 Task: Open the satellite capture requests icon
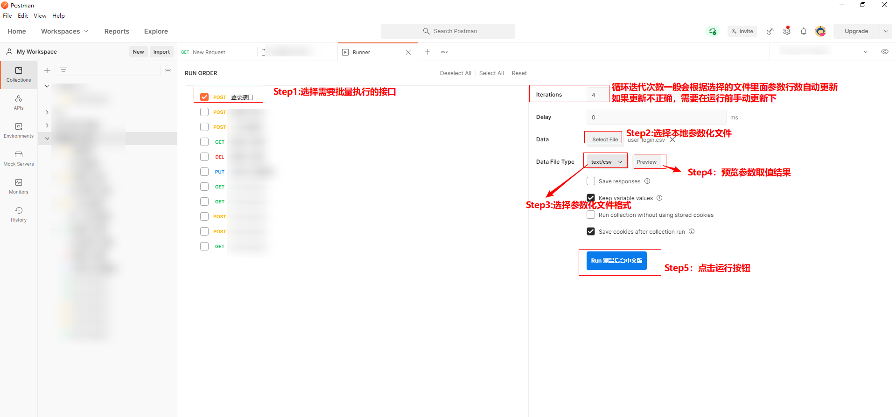click(770, 31)
